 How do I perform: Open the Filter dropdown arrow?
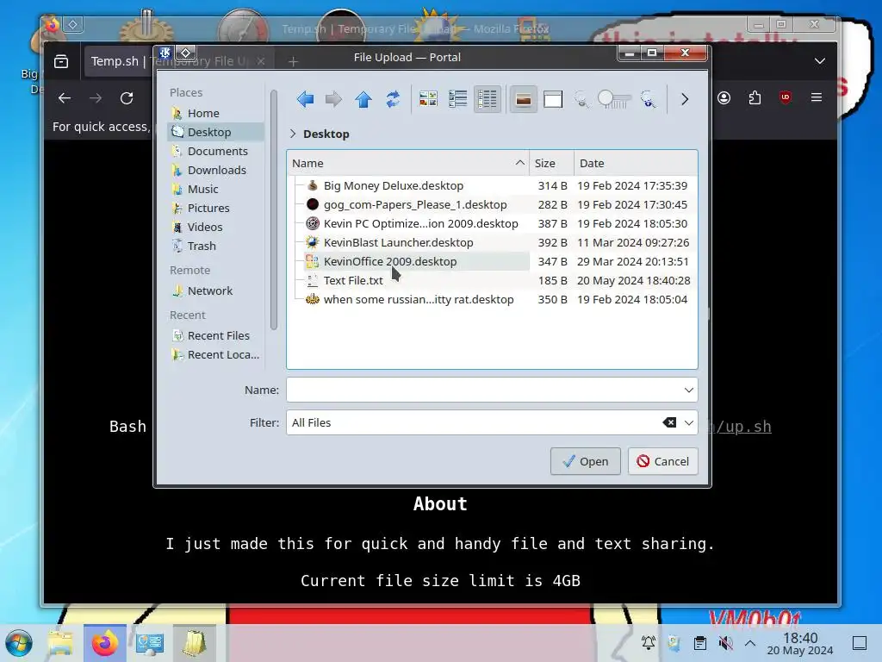click(x=688, y=422)
